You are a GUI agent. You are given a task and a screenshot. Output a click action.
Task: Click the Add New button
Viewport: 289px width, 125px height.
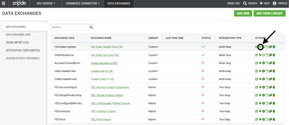coord(243,13)
